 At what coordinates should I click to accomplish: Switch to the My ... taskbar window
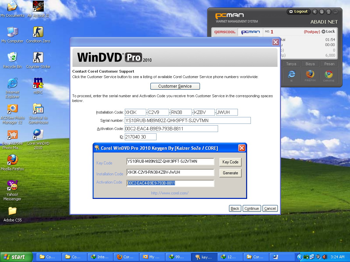click(152, 257)
